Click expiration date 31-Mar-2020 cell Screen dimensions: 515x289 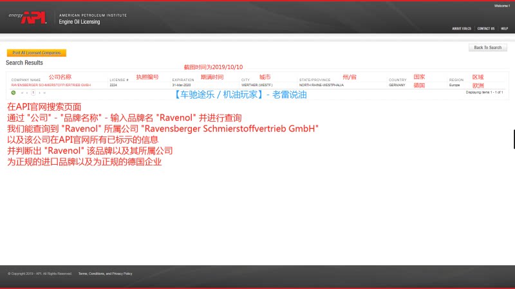(182, 85)
